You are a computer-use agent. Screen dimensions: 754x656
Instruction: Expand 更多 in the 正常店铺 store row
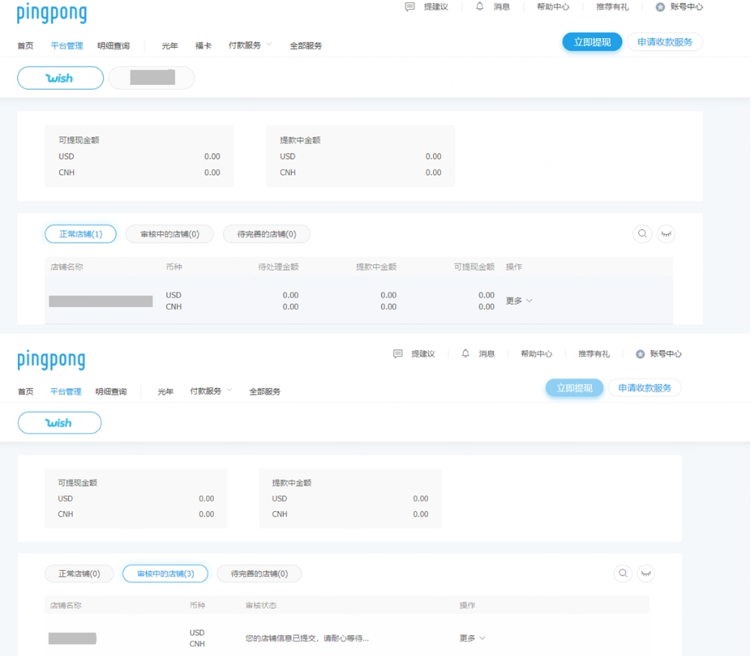519,301
